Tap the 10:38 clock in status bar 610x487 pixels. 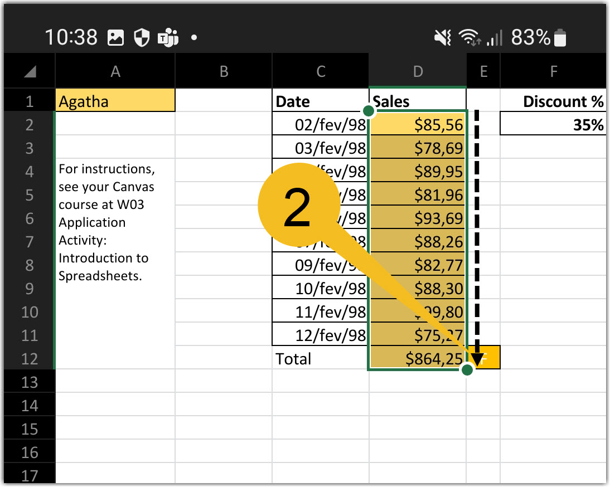[71, 38]
